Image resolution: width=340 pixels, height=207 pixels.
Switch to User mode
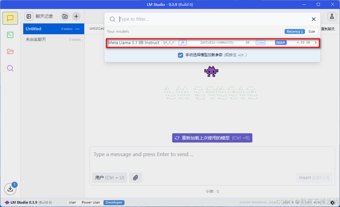click(72, 202)
